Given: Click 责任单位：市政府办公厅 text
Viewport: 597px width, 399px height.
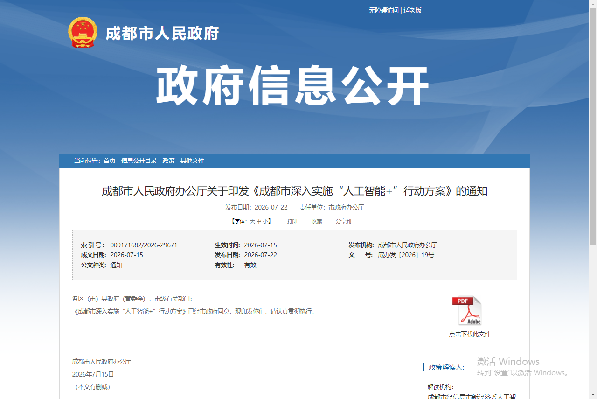Looking at the screenshot, I should 332,207.
